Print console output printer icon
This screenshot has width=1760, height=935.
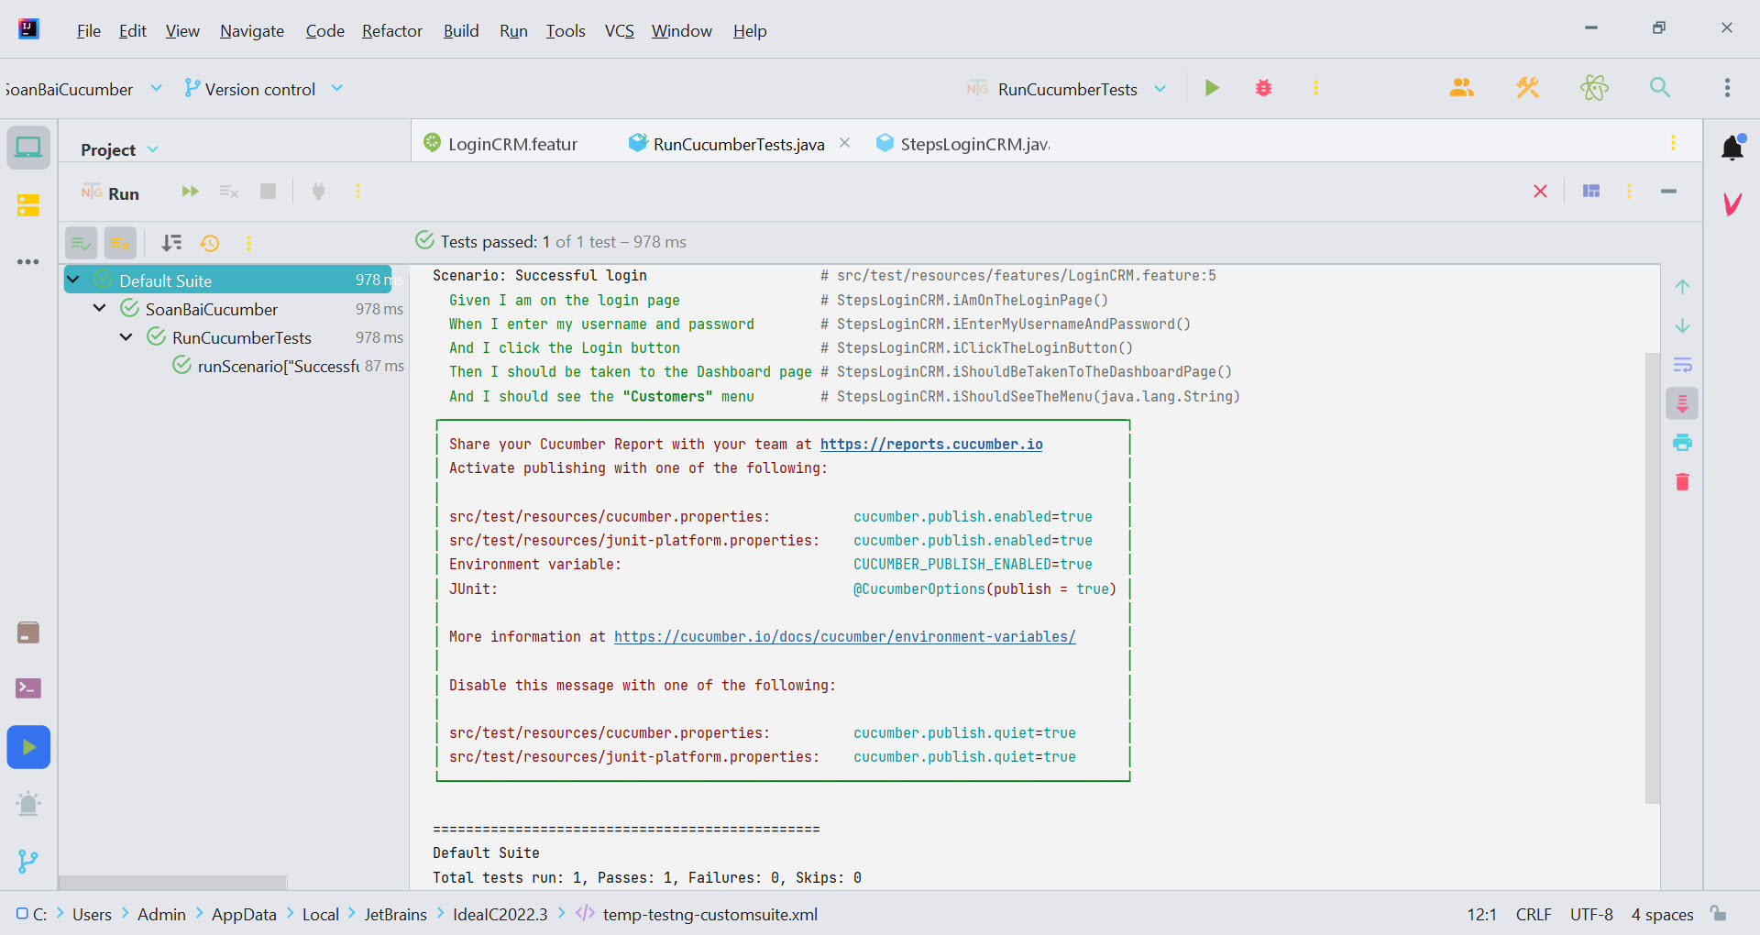pos(1682,443)
